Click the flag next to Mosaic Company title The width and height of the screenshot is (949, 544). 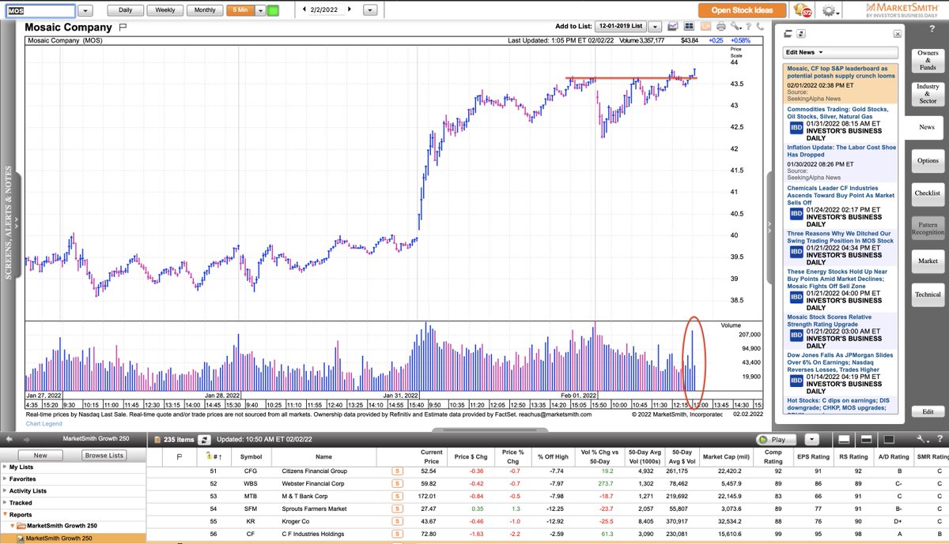[x=123, y=27]
